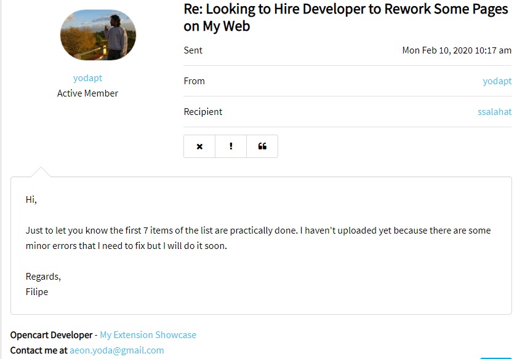The width and height of the screenshot is (525, 359).
Task: Delete the message with the X icon
Action: 199,146
